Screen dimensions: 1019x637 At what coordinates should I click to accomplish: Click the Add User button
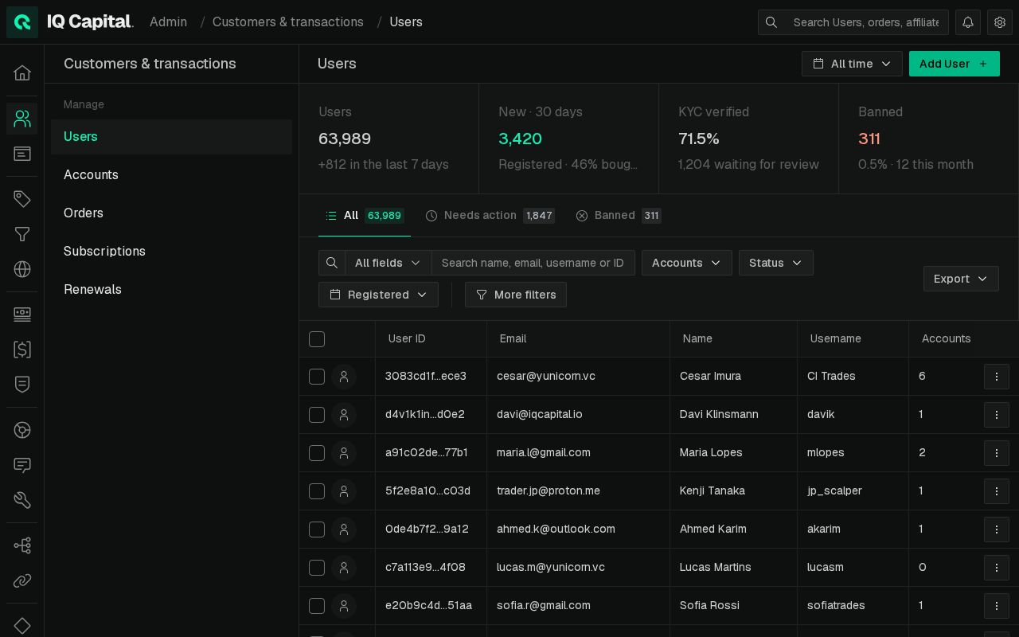[x=954, y=64]
